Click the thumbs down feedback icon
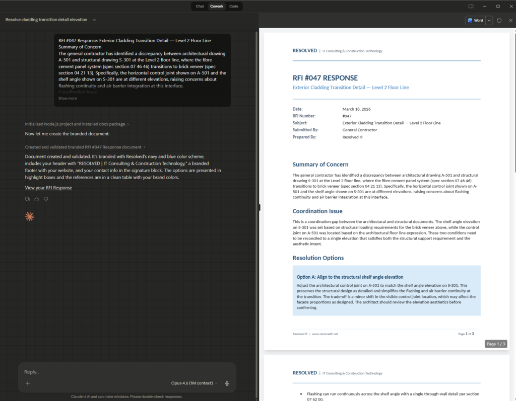516x401 pixels. point(46,199)
